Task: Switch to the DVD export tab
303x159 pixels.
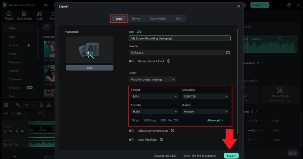Action: point(178,19)
